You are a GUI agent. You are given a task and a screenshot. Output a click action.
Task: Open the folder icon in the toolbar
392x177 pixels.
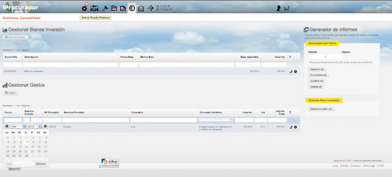click(x=114, y=8)
